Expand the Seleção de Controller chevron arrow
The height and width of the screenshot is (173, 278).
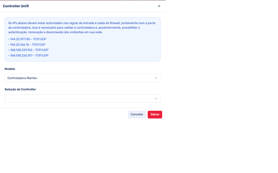[x=156, y=99]
